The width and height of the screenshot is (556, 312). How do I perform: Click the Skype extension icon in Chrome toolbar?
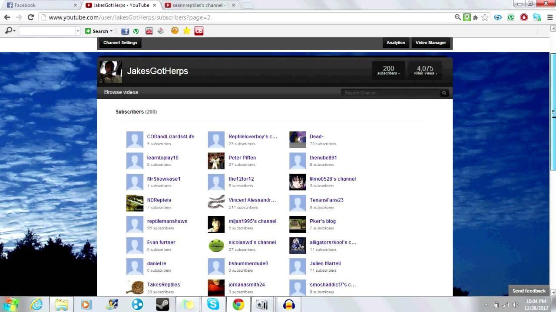(x=537, y=17)
